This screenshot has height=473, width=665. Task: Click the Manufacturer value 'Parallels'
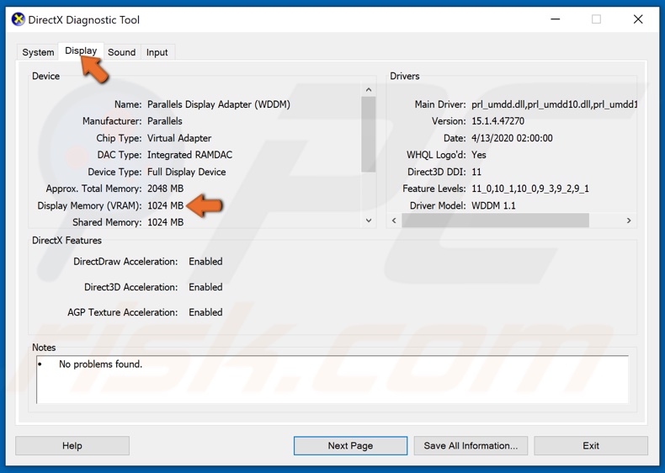click(164, 121)
